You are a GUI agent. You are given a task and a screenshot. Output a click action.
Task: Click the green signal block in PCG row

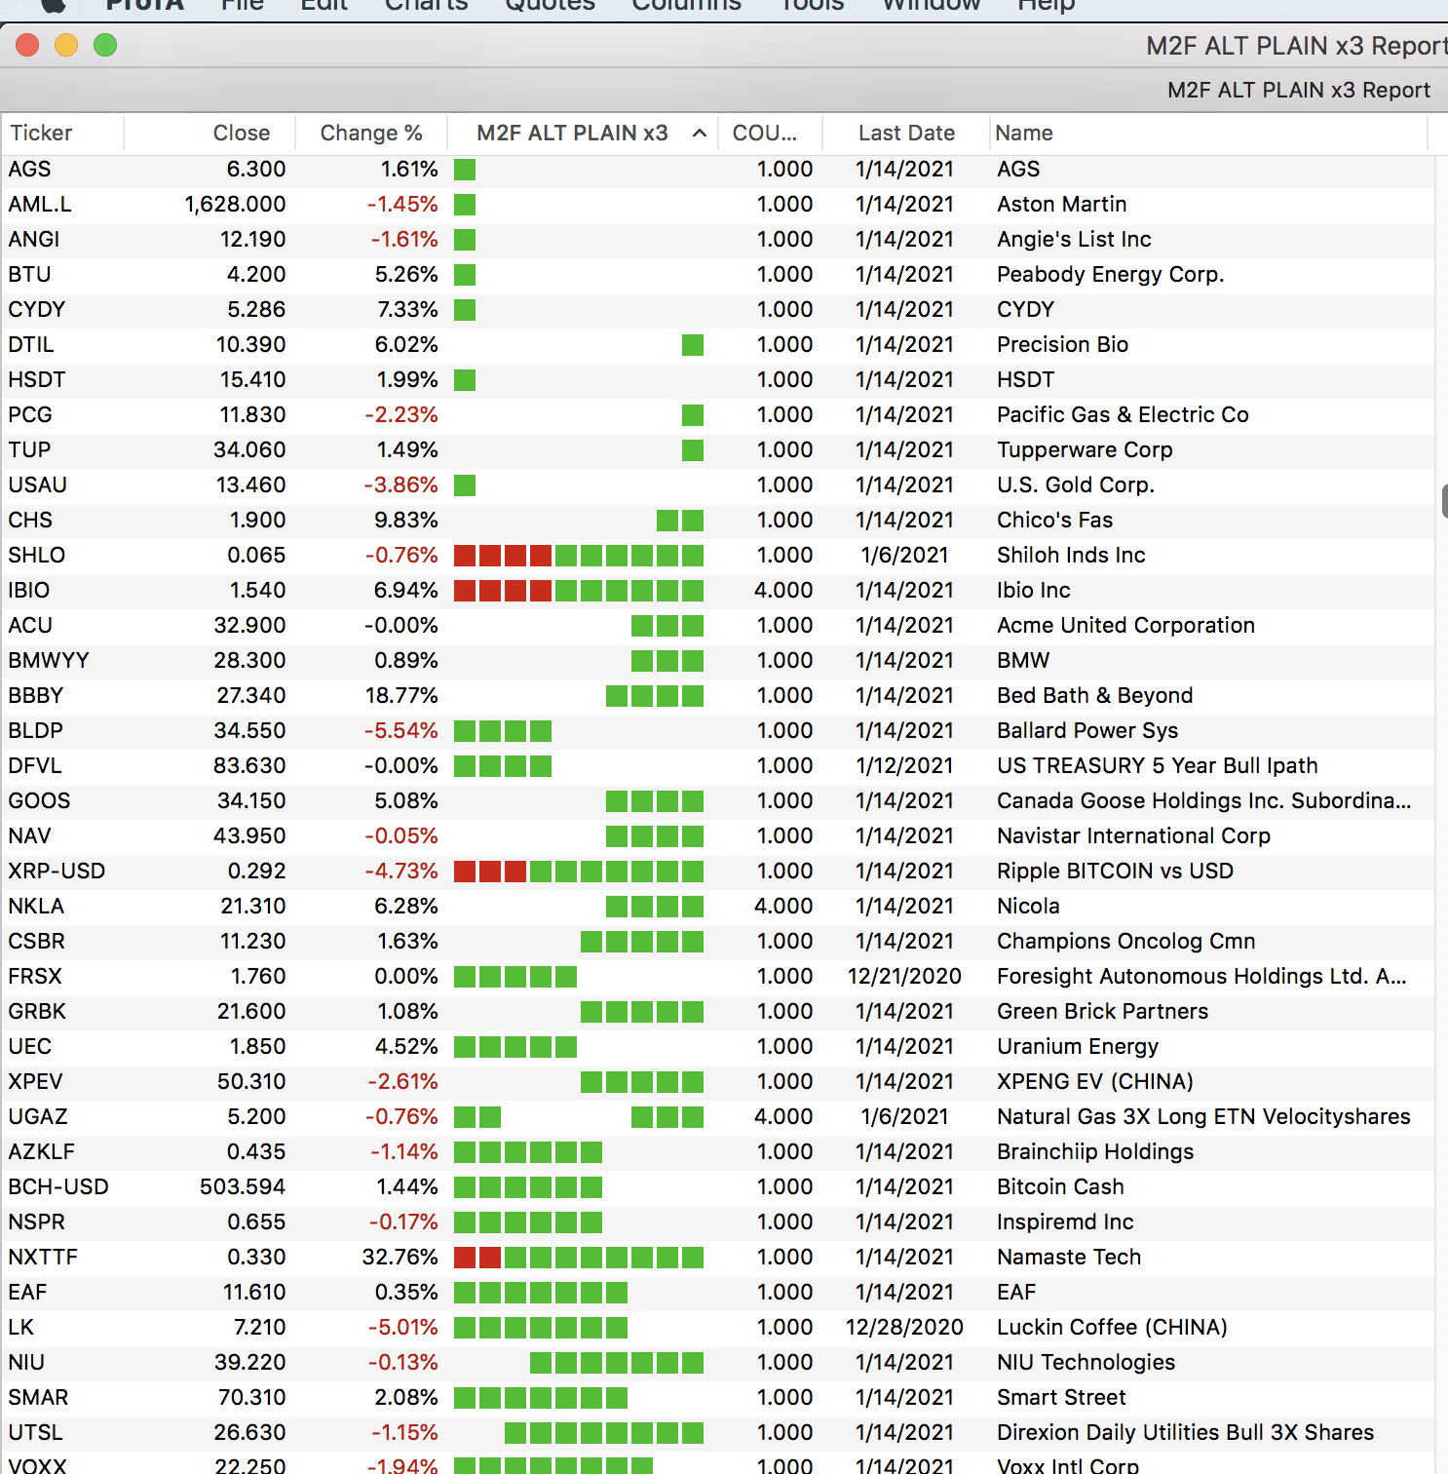point(693,415)
